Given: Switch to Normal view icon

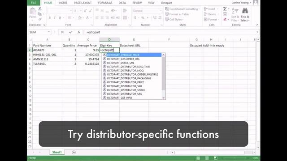Looking at the screenshot, I should coord(198,158).
